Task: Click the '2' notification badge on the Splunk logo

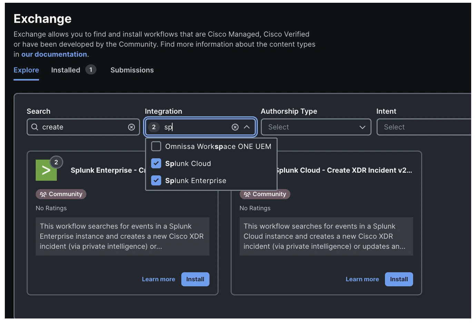Action: click(56, 162)
